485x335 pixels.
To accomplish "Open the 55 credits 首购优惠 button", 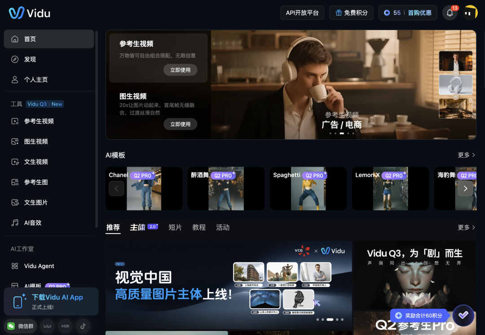I will [408, 13].
